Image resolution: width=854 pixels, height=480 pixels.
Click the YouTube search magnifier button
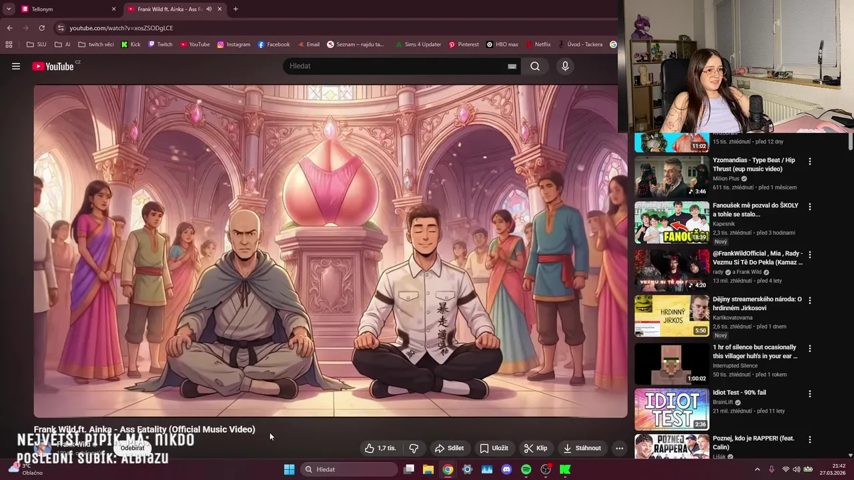point(535,66)
